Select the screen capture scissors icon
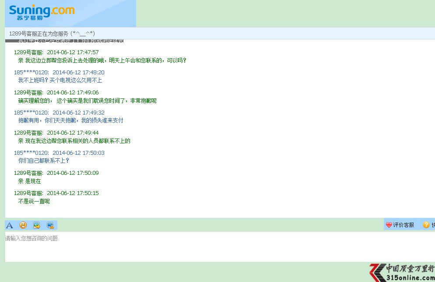This screenshot has height=282, width=435. 50,225
